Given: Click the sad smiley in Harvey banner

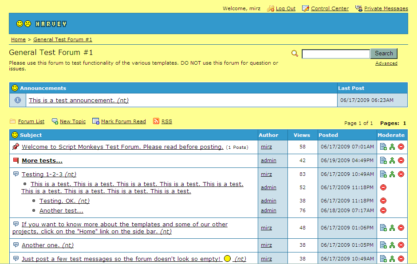Looking at the screenshot, I should pyautogui.click(x=28, y=24).
